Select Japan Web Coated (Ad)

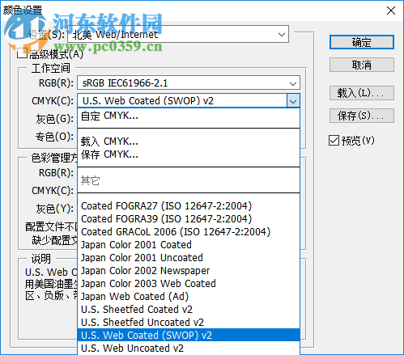click(189, 297)
